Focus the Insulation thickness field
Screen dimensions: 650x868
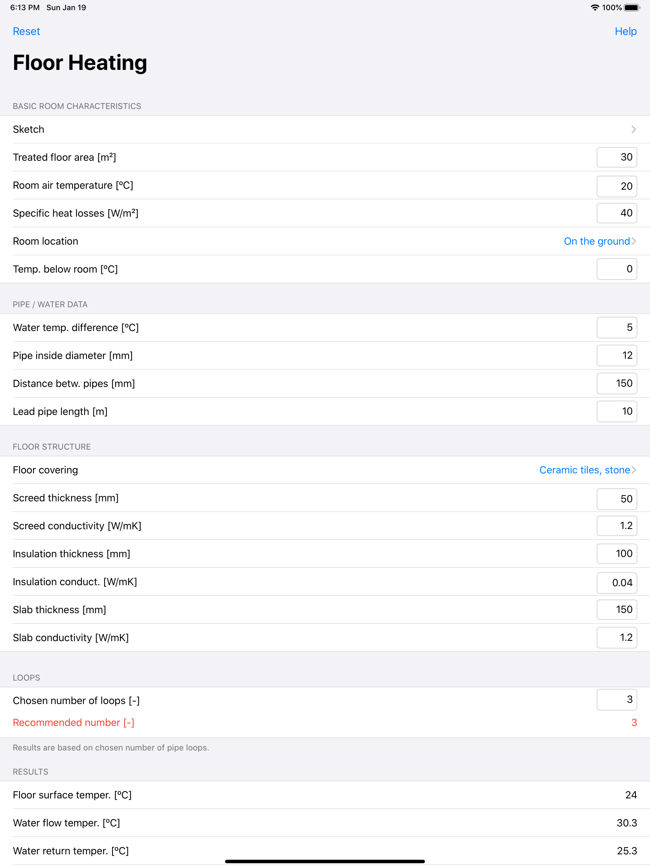[x=616, y=554]
